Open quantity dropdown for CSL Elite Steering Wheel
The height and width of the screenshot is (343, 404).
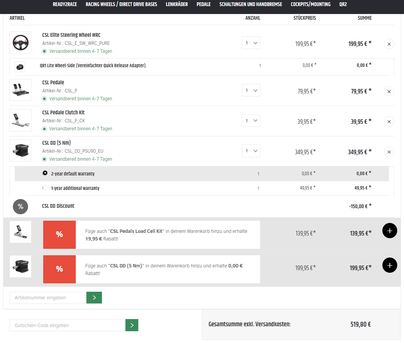coord(251,43)
